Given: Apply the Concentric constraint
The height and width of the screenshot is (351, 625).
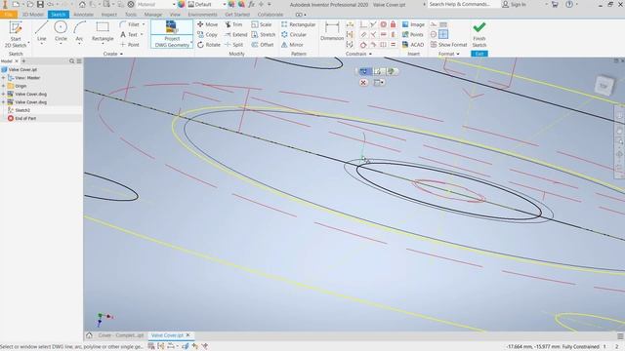Looking at the screenshot, I should point(383,24).
